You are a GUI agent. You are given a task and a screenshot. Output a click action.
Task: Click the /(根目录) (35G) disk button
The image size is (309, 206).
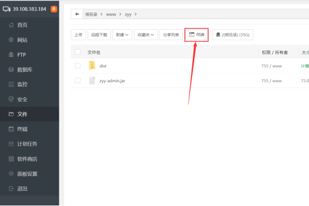click(233, 35)
